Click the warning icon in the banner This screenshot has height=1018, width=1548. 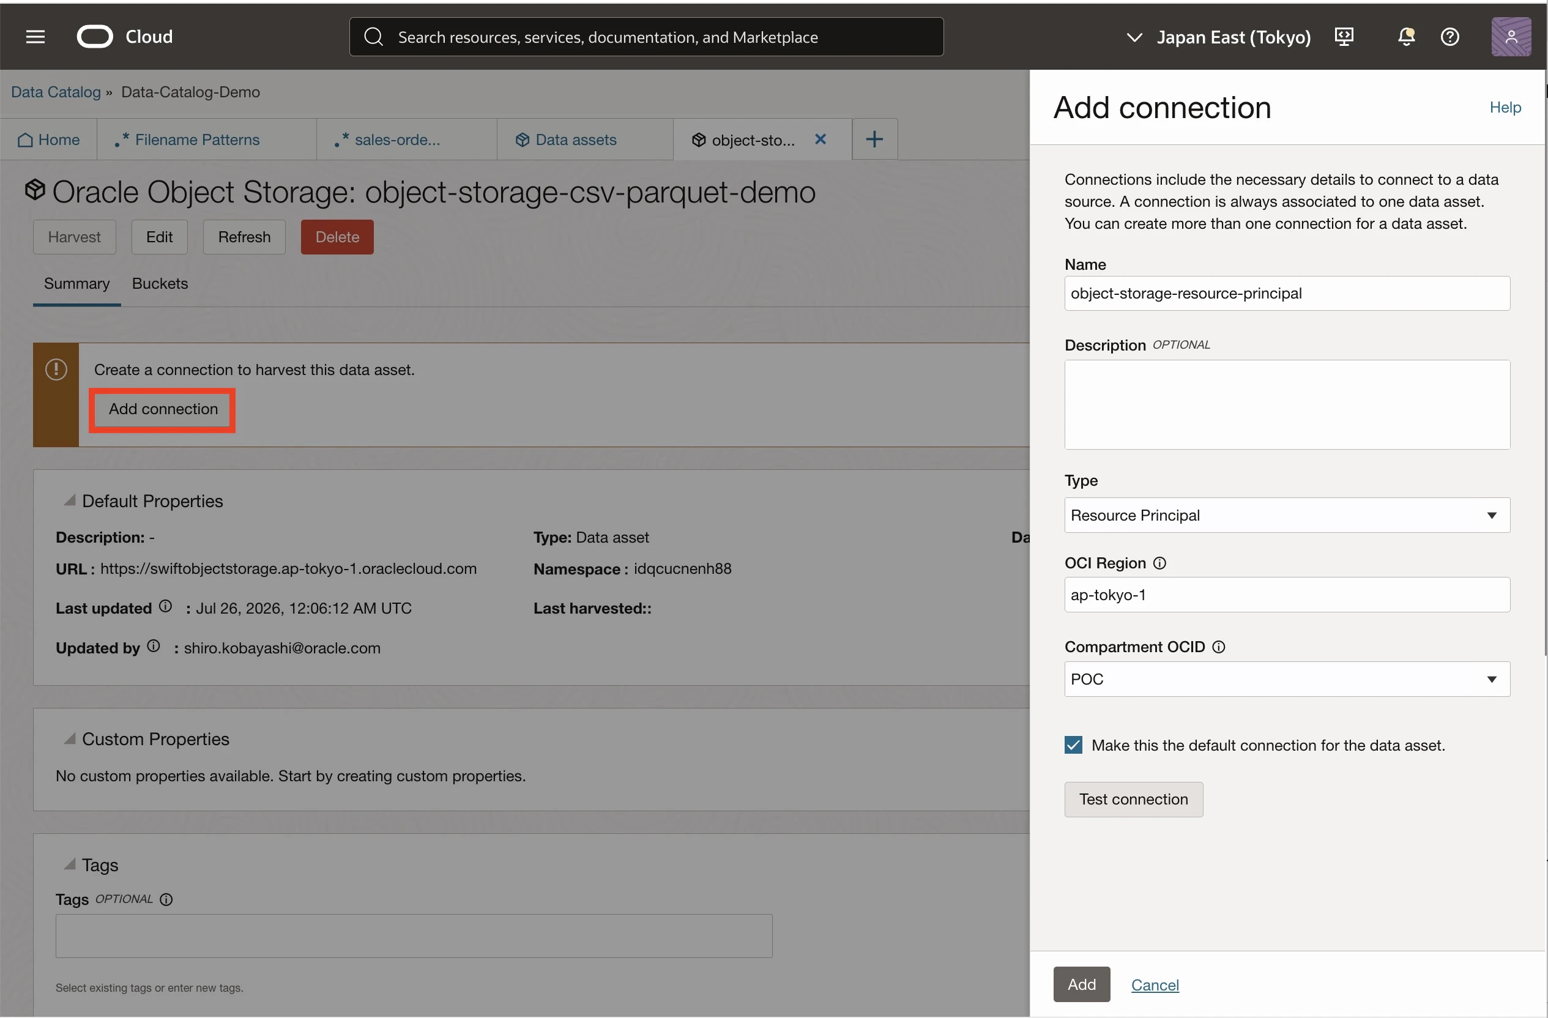coord(56,370)
